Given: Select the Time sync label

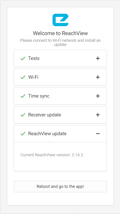Looking at the screenshot, I should coord(39,96).
